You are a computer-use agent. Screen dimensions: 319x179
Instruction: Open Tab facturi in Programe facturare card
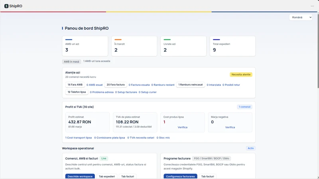(207, 176)
